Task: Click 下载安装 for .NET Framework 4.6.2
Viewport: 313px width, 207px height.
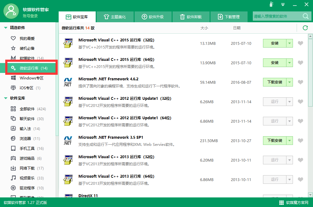Action: (275, 82)
